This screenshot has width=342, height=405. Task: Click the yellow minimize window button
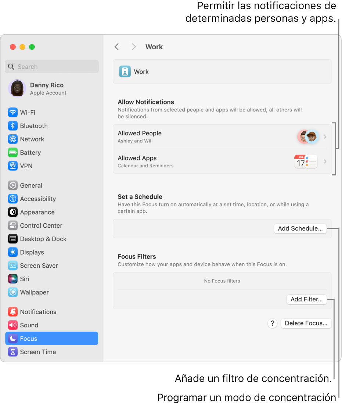pos(22,47)
